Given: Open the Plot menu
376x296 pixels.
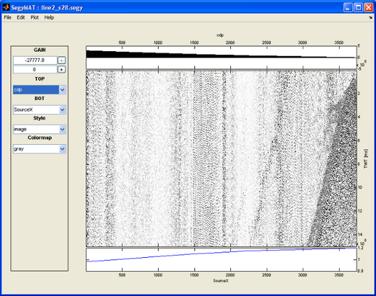Looking at the screenshot, I should (35, 18).
